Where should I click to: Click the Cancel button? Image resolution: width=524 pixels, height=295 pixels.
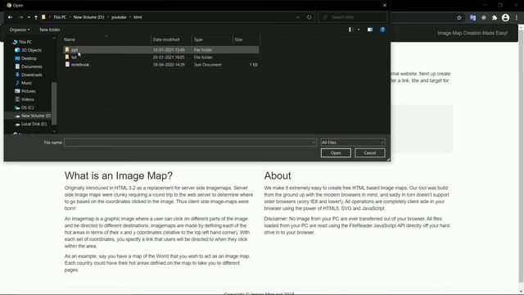point(370,153)
